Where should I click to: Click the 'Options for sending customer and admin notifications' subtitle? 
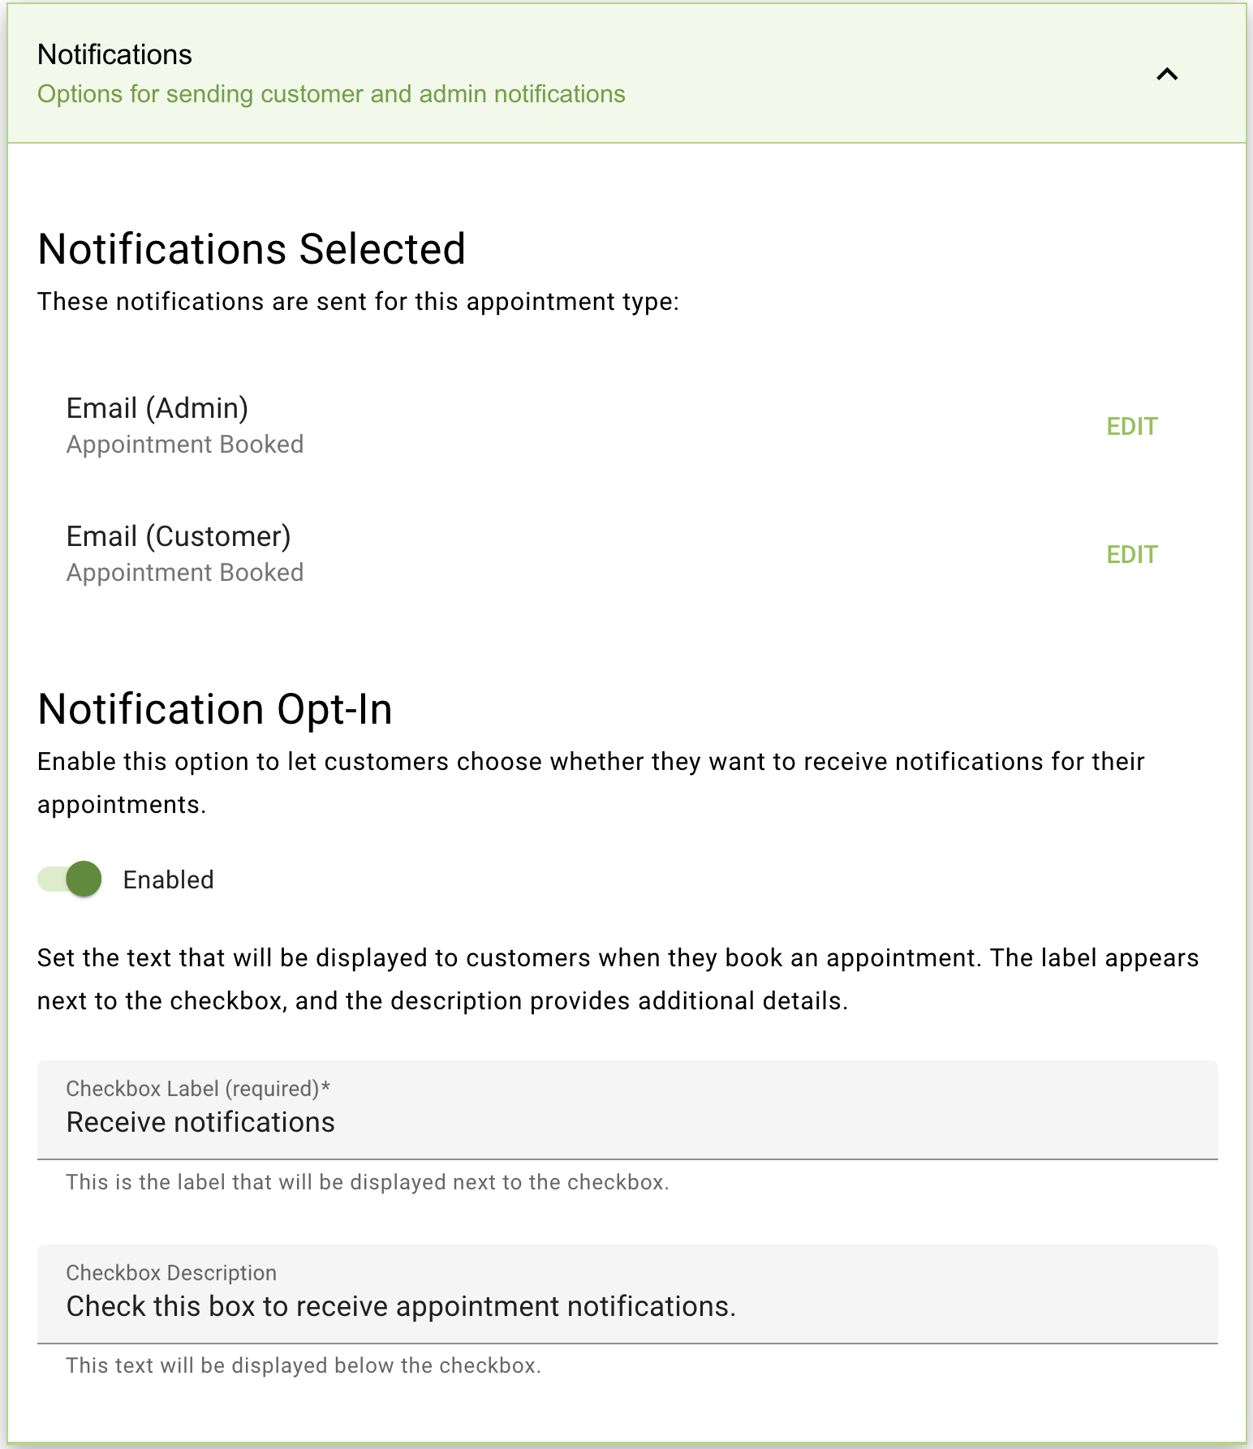[x=331, y=94]
